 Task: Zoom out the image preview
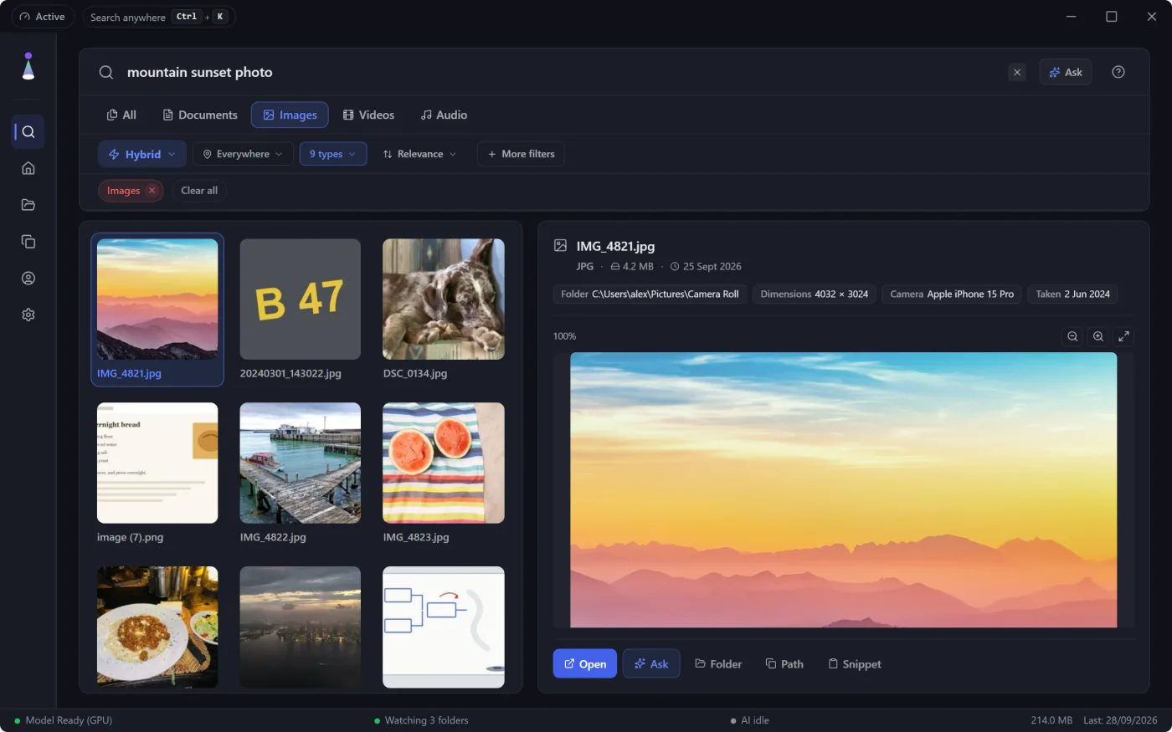[x=1072, y=336]
